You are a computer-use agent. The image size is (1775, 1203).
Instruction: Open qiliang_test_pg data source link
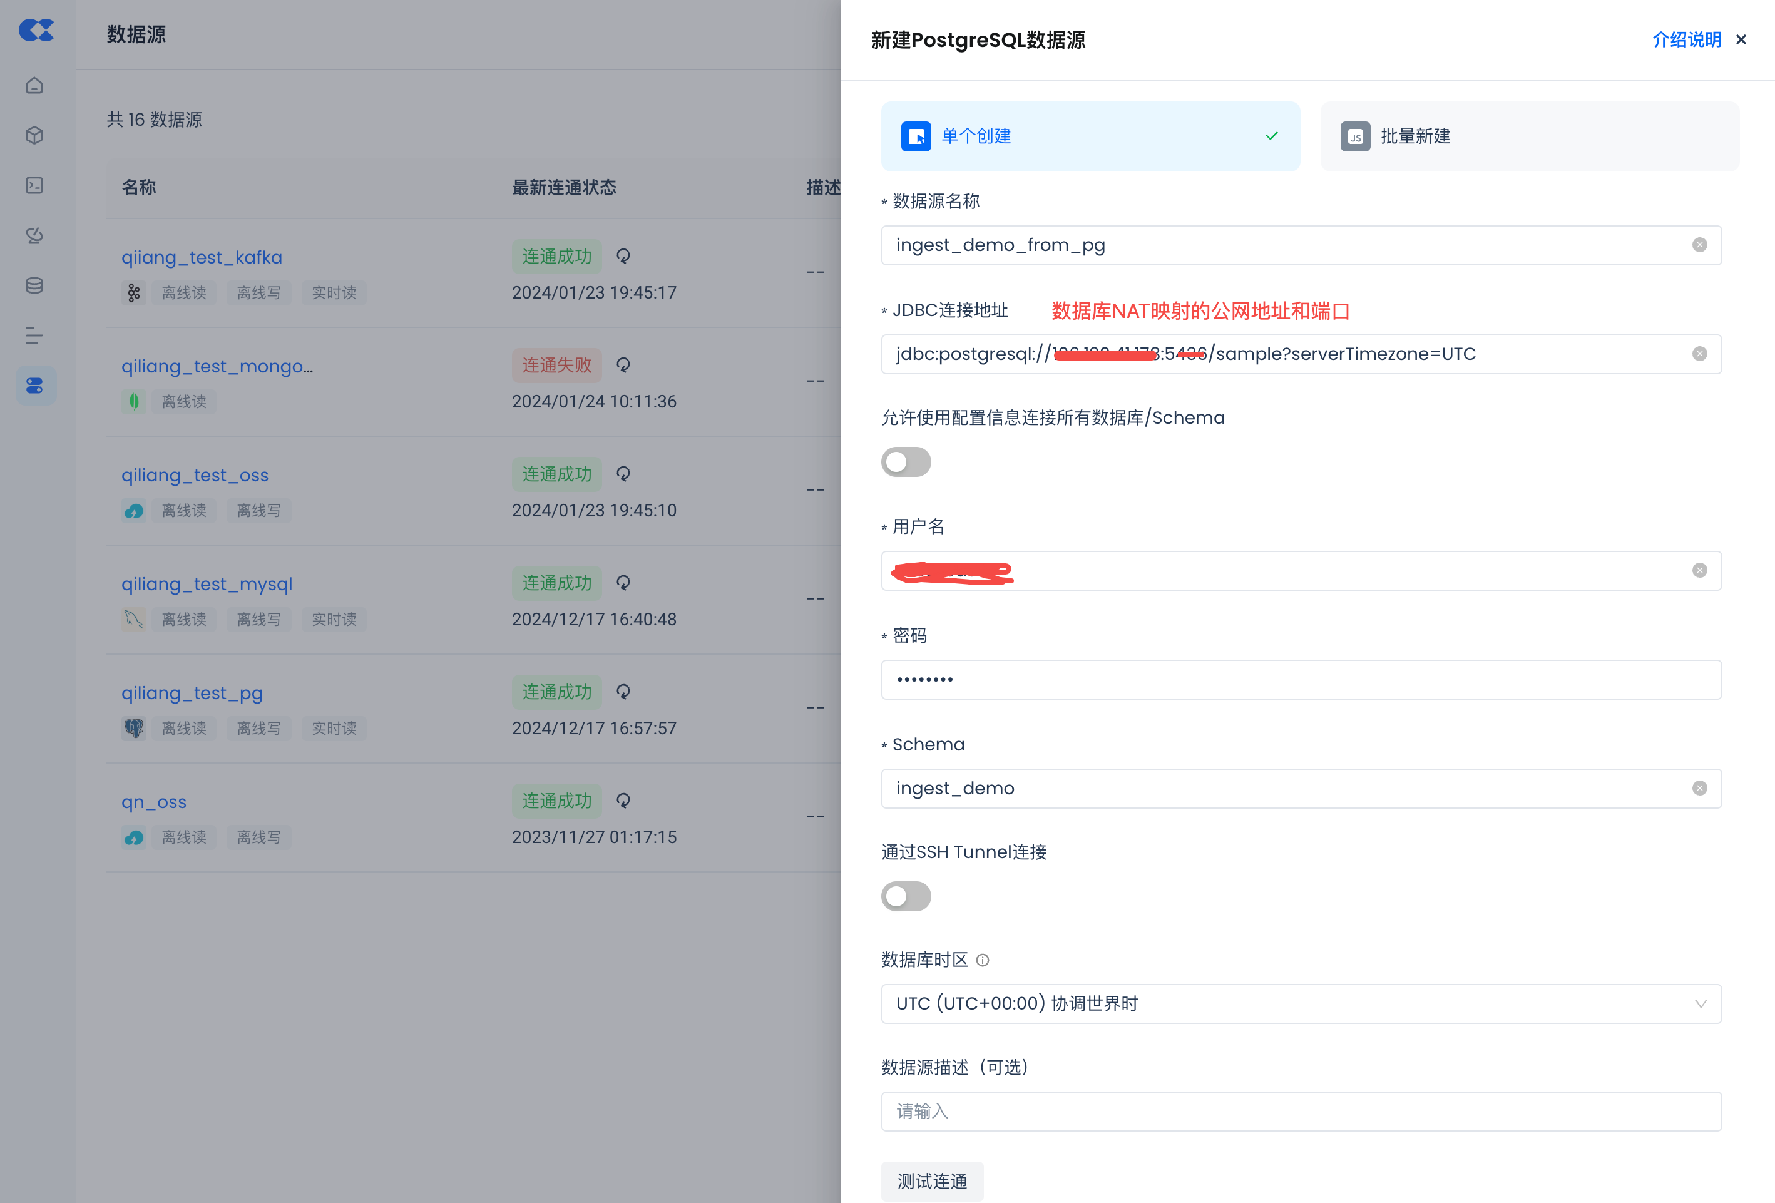click(192, 693)
